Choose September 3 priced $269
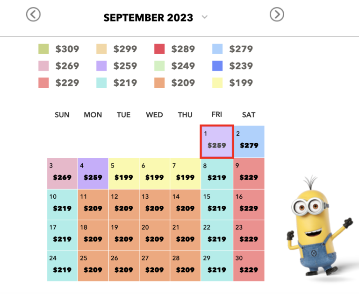This screenshot has height=294, width=359. click(x=62, y=173)
